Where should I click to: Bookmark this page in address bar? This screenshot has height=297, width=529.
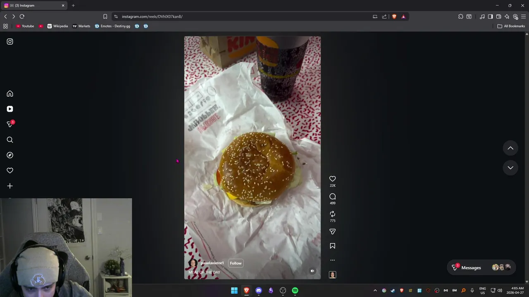point(105,16)
